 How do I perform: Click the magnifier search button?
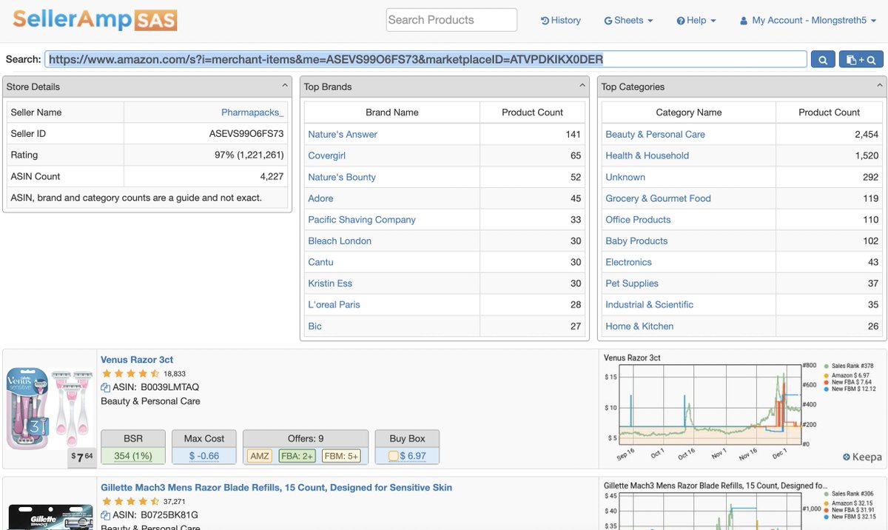823,60
